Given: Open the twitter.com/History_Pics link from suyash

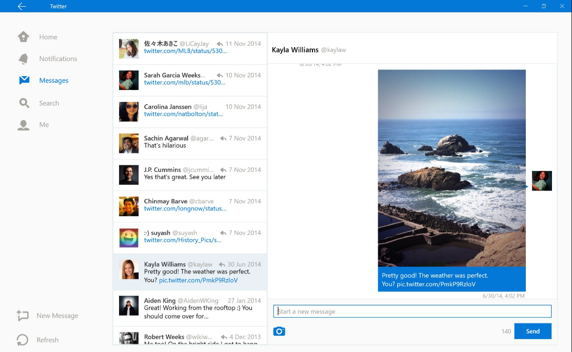Looking at the screenshot, I should tap(183, 240).
